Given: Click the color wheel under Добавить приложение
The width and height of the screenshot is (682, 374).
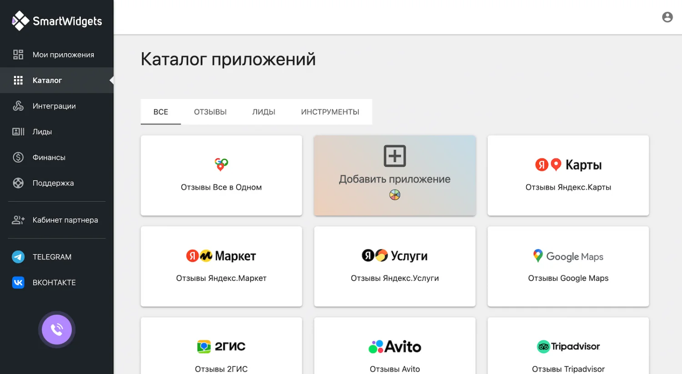Looking at the screenshot, I should [395, 195].
